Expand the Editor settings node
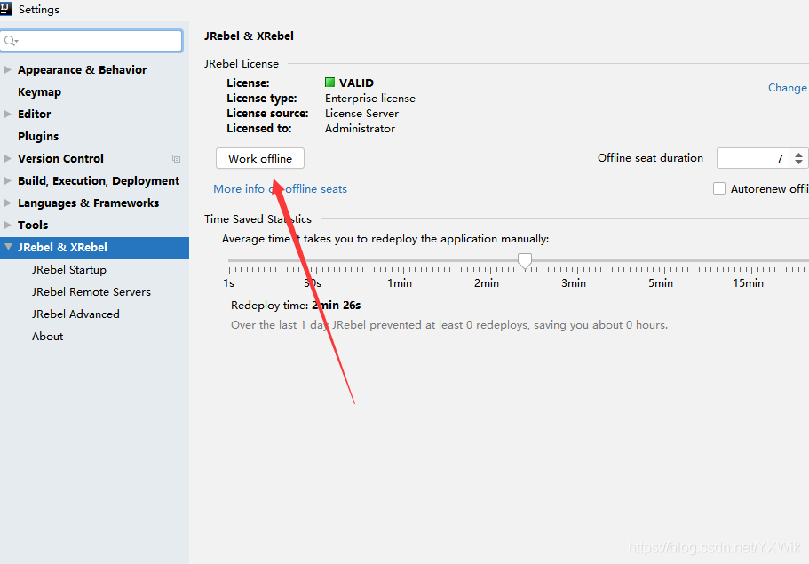This screenshot has height=564, width=809. pyautogui.click(x=8, y=114)
